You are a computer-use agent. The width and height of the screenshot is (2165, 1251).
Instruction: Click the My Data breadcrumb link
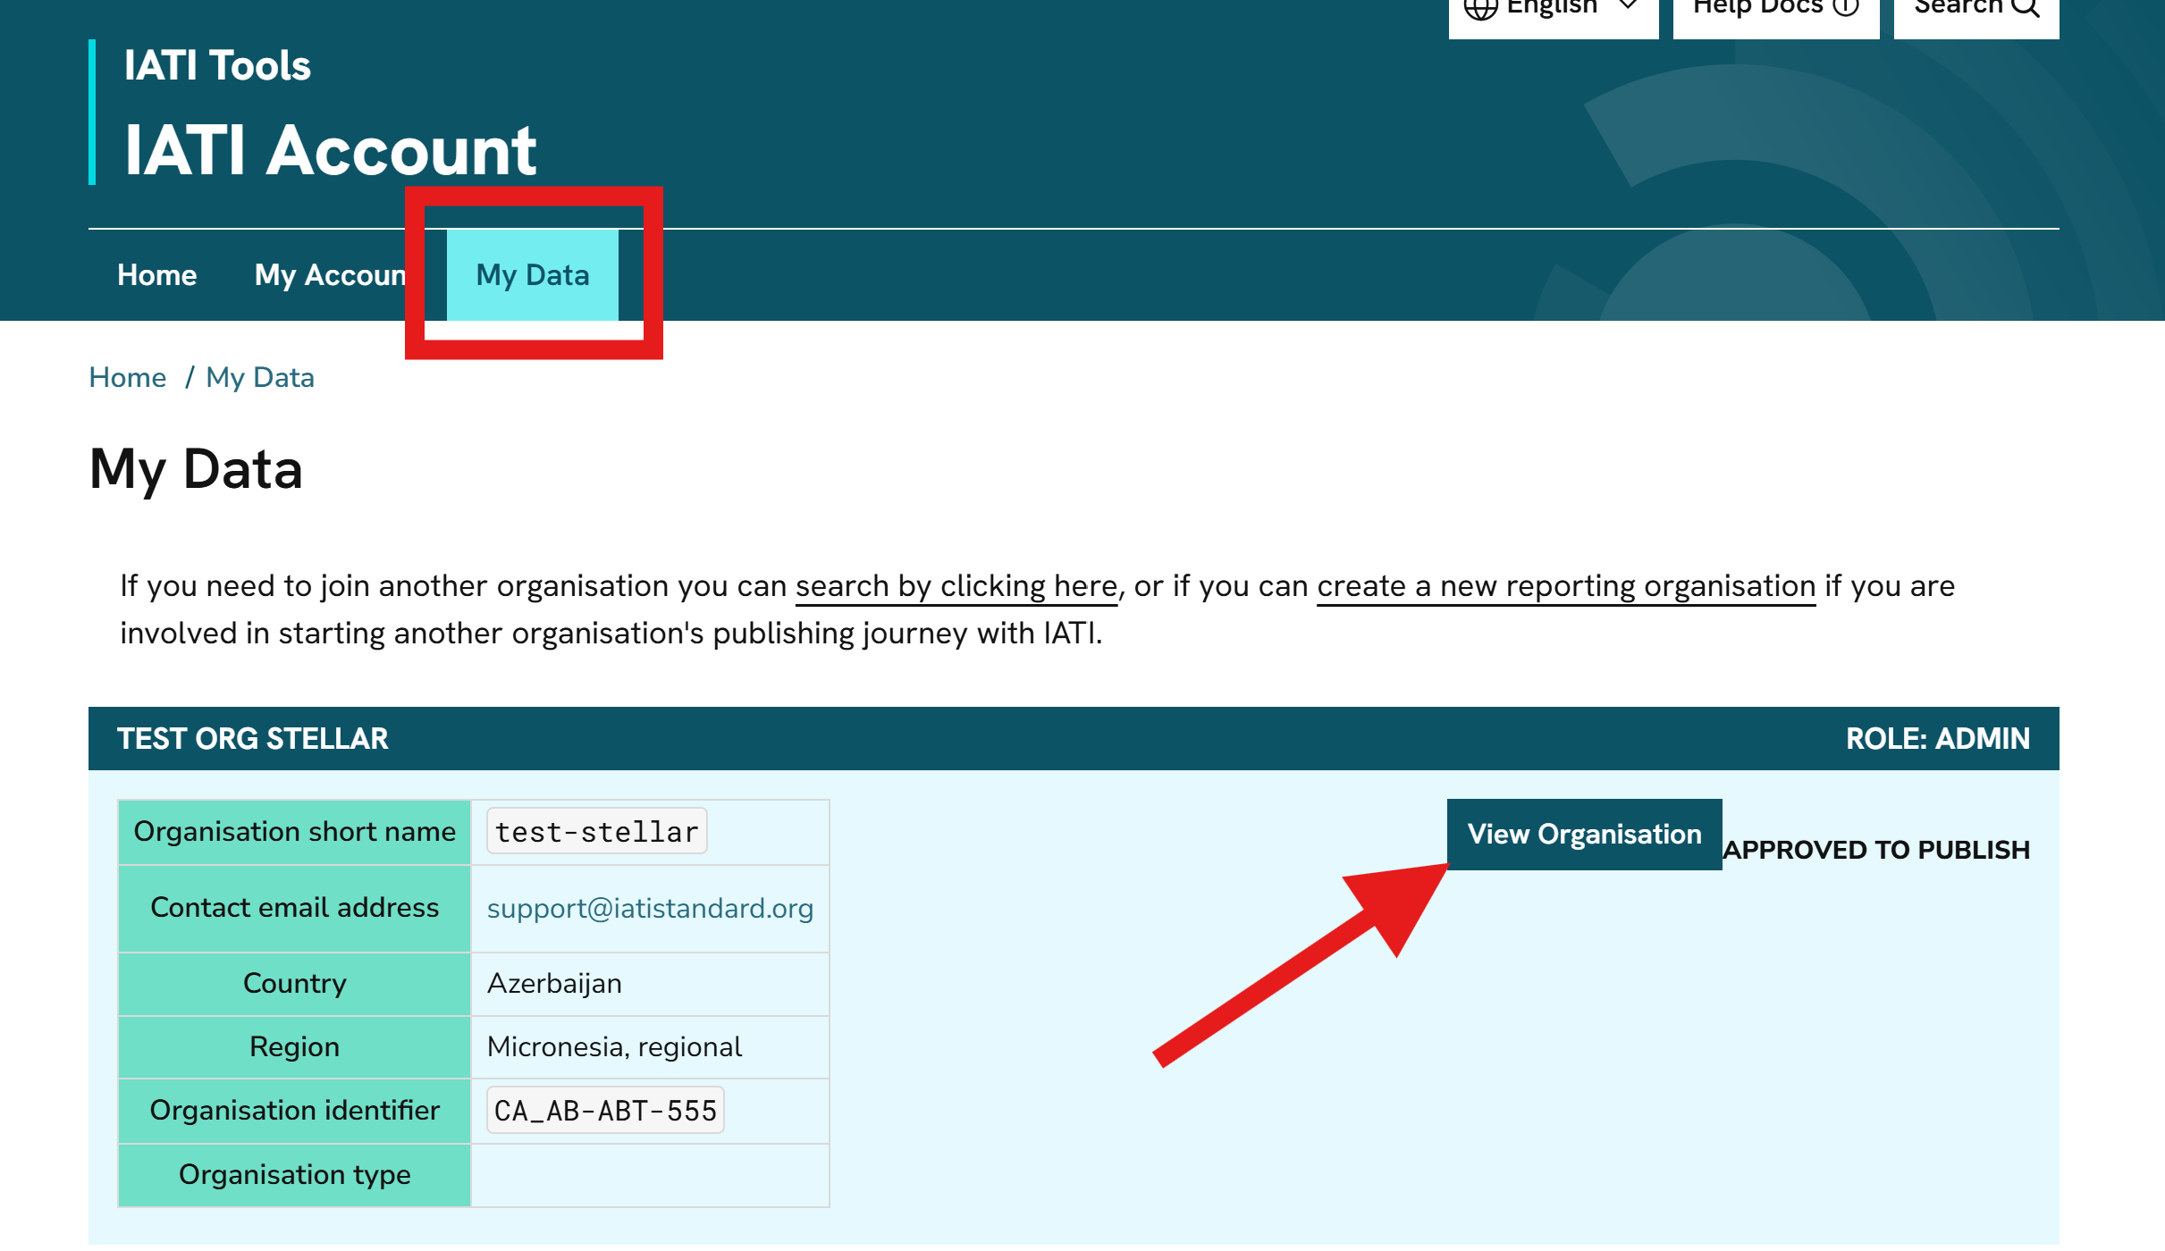pos(259,378)
